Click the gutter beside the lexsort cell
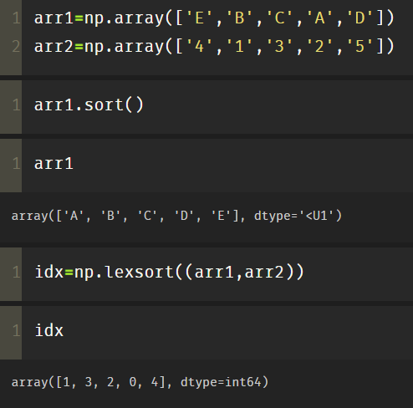This screenshot has height=408, width=413. click(x=11, y=274)
